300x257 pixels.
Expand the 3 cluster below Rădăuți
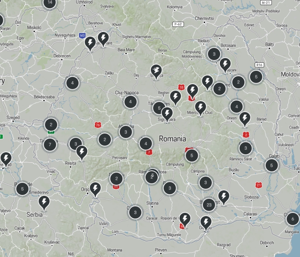214,54
